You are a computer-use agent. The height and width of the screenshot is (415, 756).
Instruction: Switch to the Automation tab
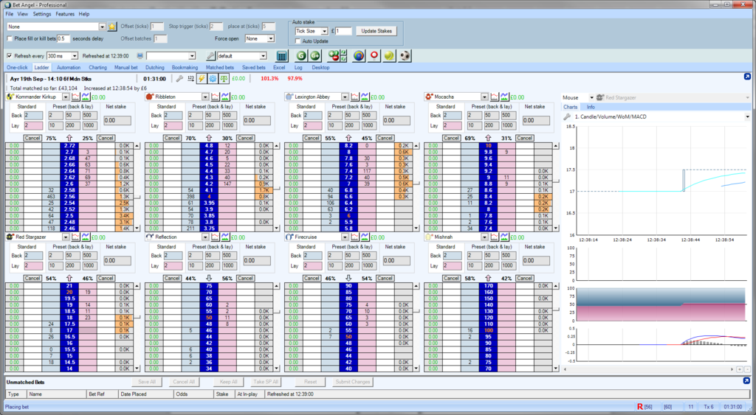click(x=69, y=67)
